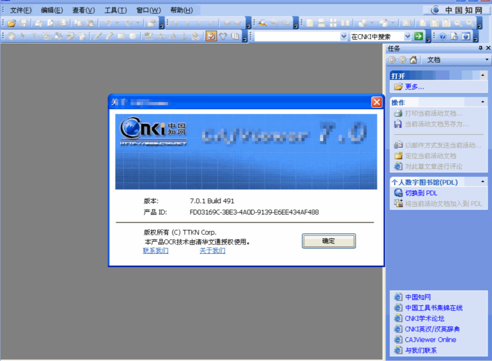Image resolution: width=492 pixels, height=361 pixels.
Task: Open the 编辑(E) menu
Action: point(52,10)
